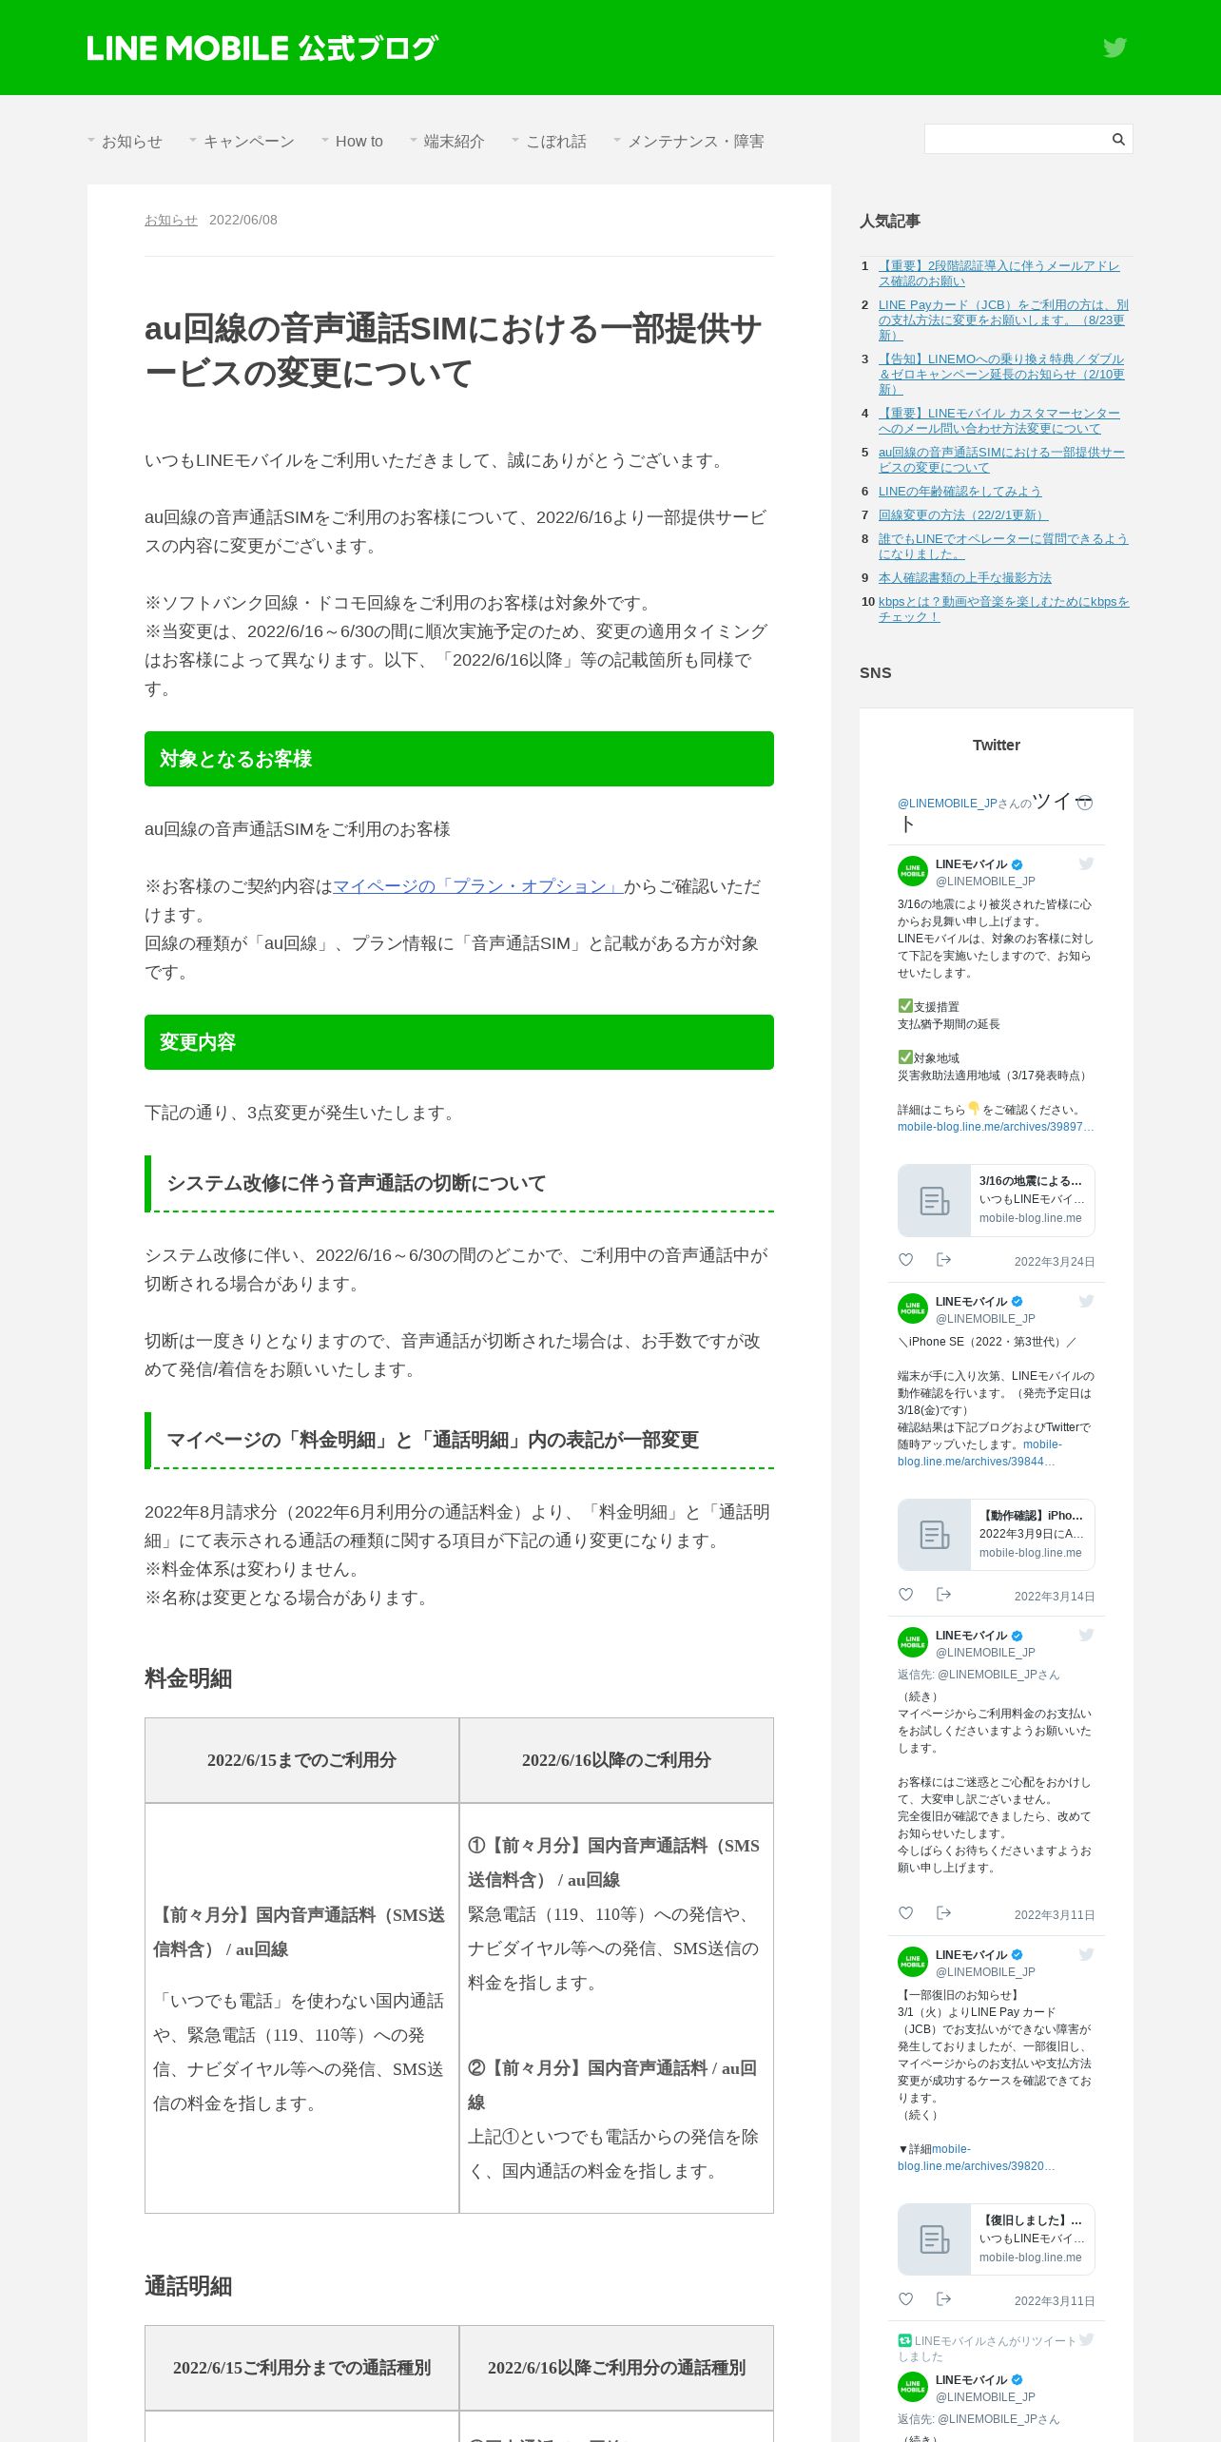Click the 2022年3月24日 tweet date
The image size is (1221, 2442).
[x=1055, y=1262]
